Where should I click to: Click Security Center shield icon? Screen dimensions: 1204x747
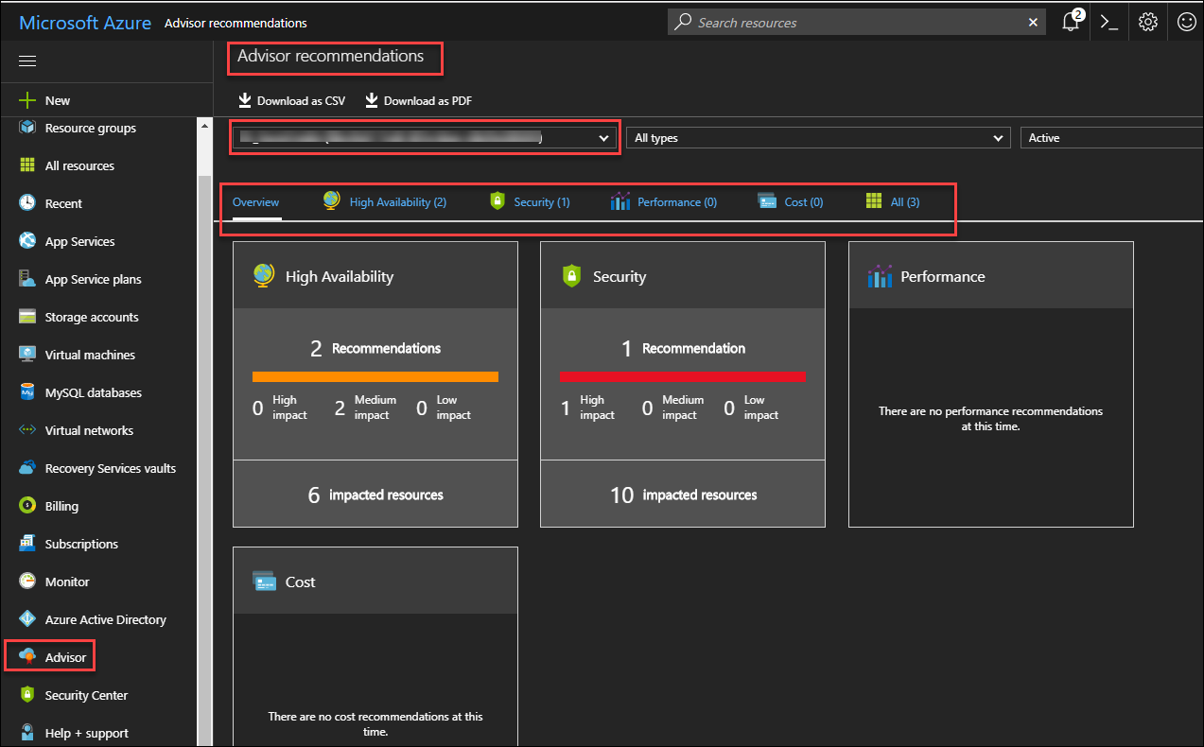point(27,695)
